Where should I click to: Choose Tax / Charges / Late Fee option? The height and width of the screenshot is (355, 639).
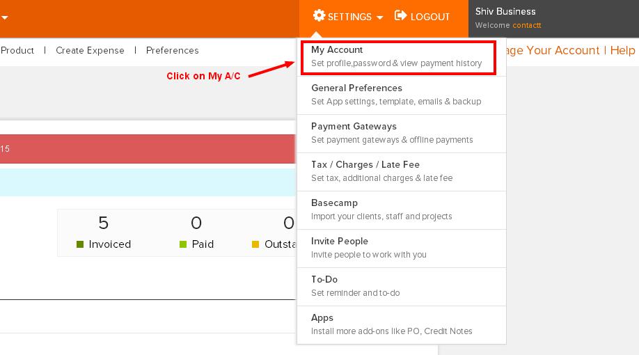point(402,172)
